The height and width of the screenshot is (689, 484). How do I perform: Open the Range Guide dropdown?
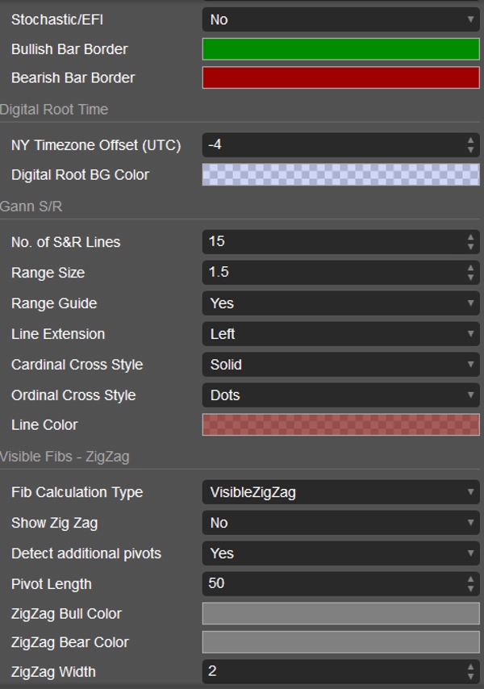339,303
